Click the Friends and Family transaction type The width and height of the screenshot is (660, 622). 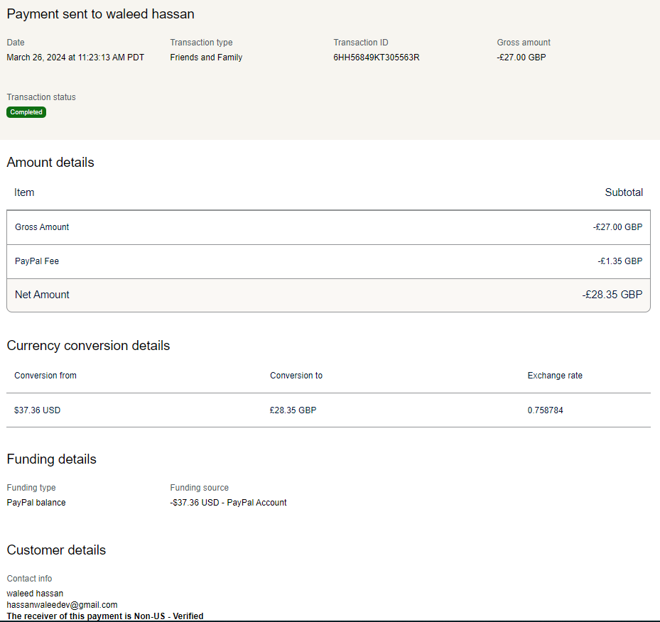(x=206, y=58)
